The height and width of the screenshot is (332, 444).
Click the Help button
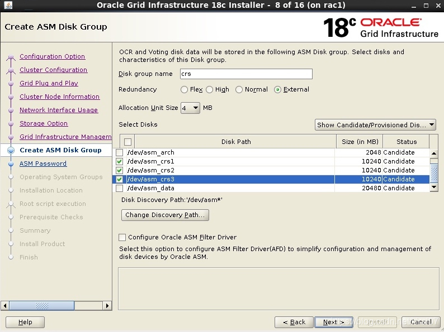tap(25, 322)
